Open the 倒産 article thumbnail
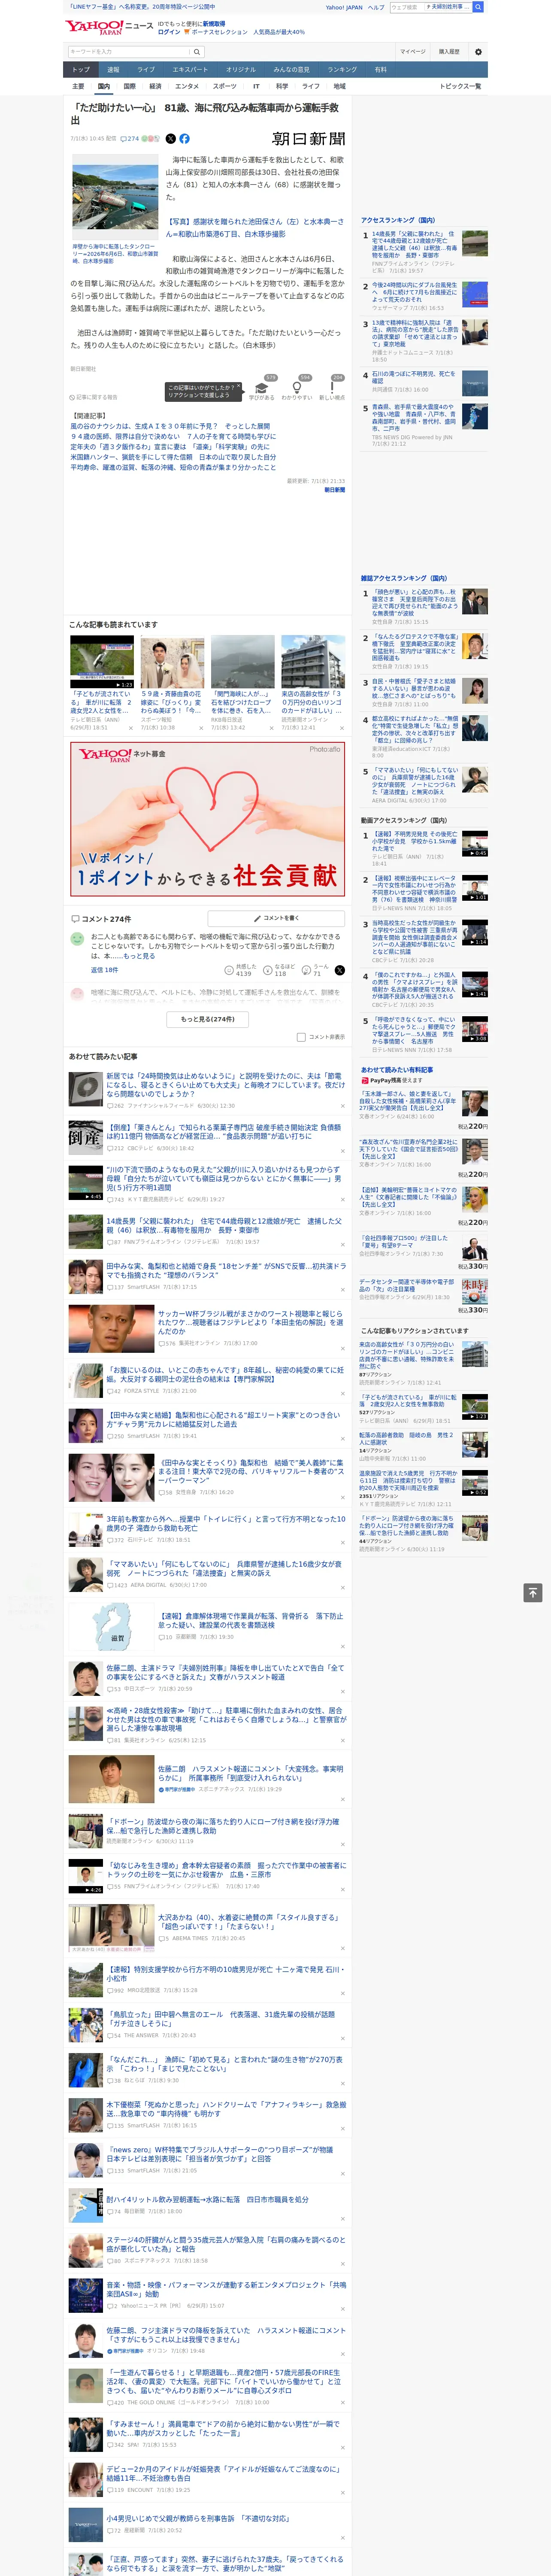 [85, 1139]
